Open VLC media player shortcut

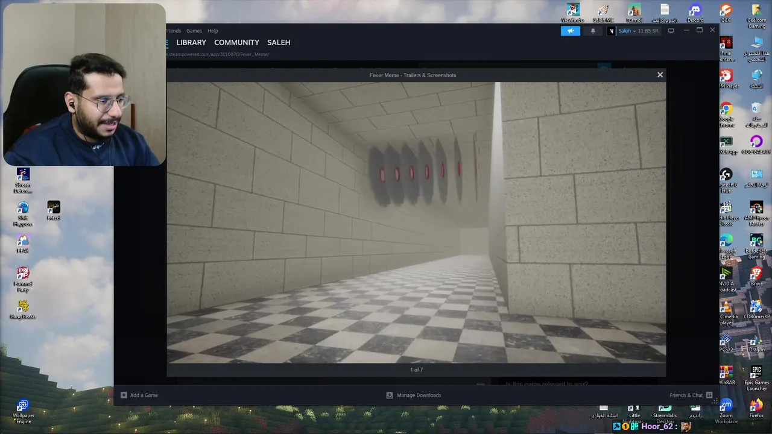tap(726, 313)
